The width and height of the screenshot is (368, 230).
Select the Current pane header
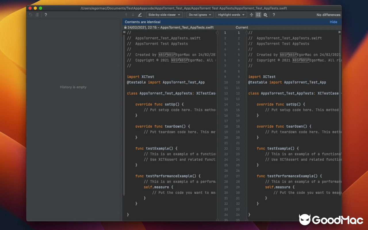[242, 27]
